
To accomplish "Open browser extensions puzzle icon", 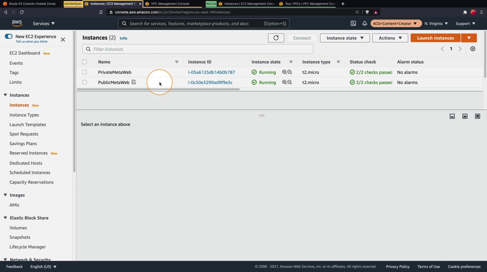I will coord(465,12).
